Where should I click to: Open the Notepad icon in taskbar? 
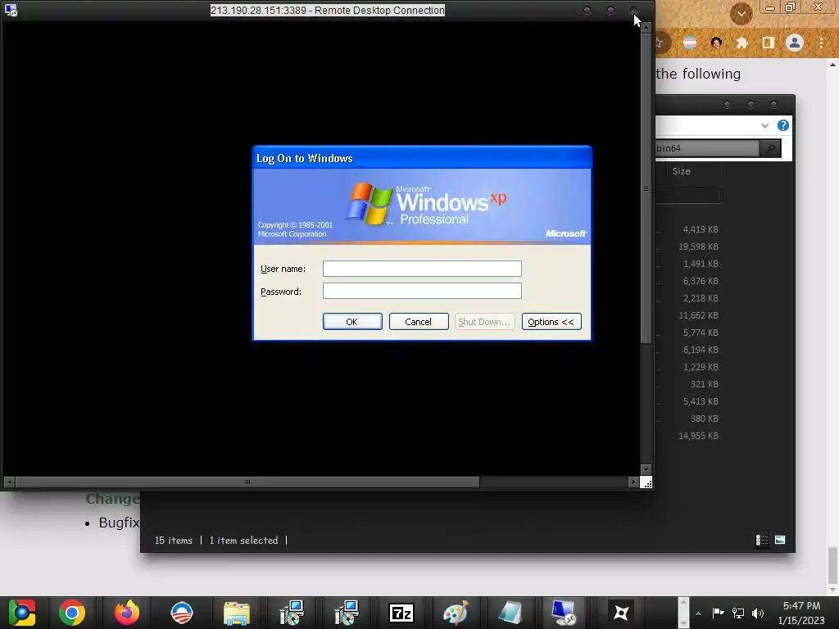pyautogui.click(x=510, y=613)
